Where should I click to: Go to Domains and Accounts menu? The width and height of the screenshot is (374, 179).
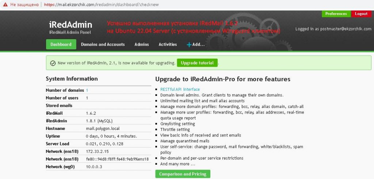tap(103, 44)
